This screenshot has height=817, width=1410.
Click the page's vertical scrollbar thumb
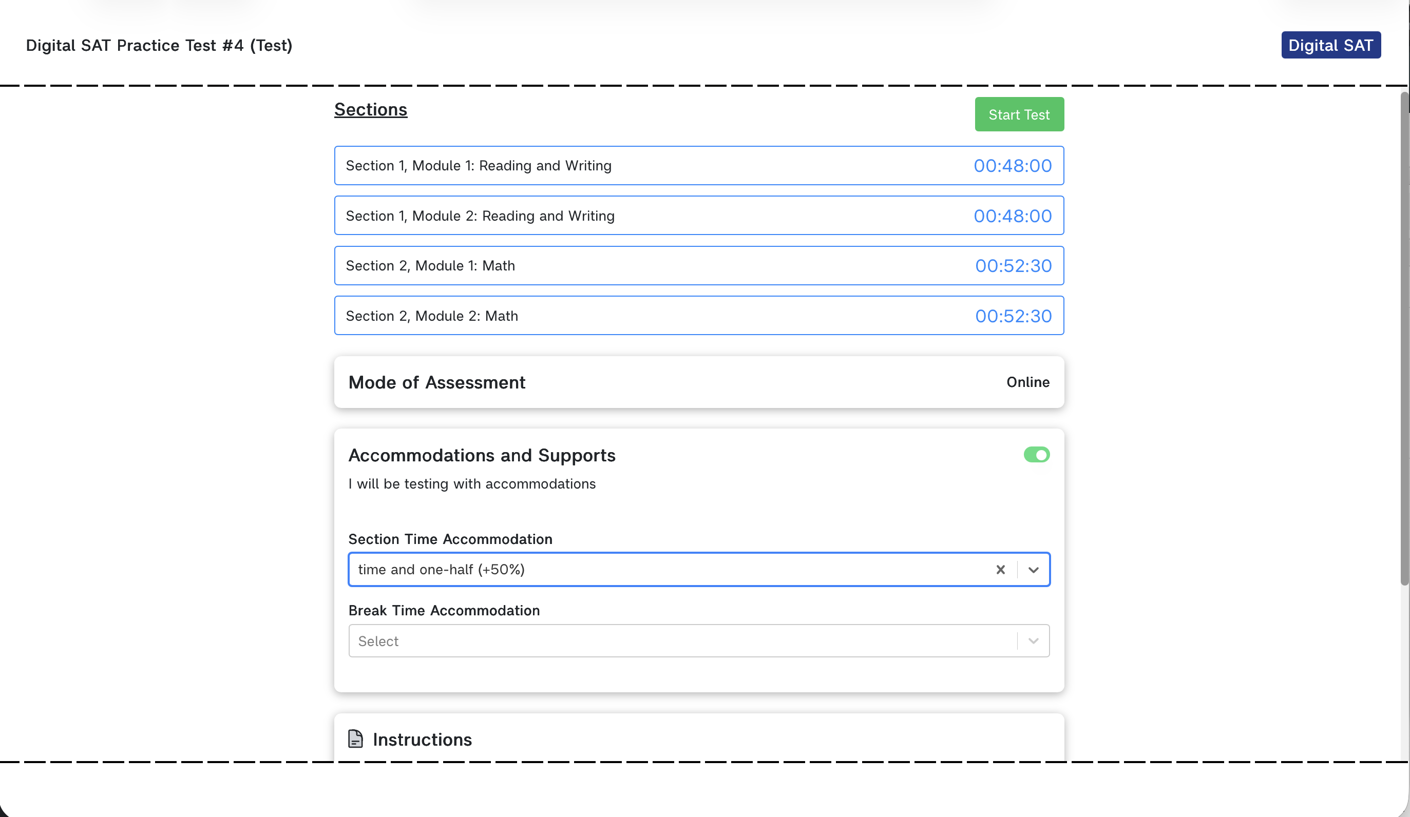(x=1404, y=339)
